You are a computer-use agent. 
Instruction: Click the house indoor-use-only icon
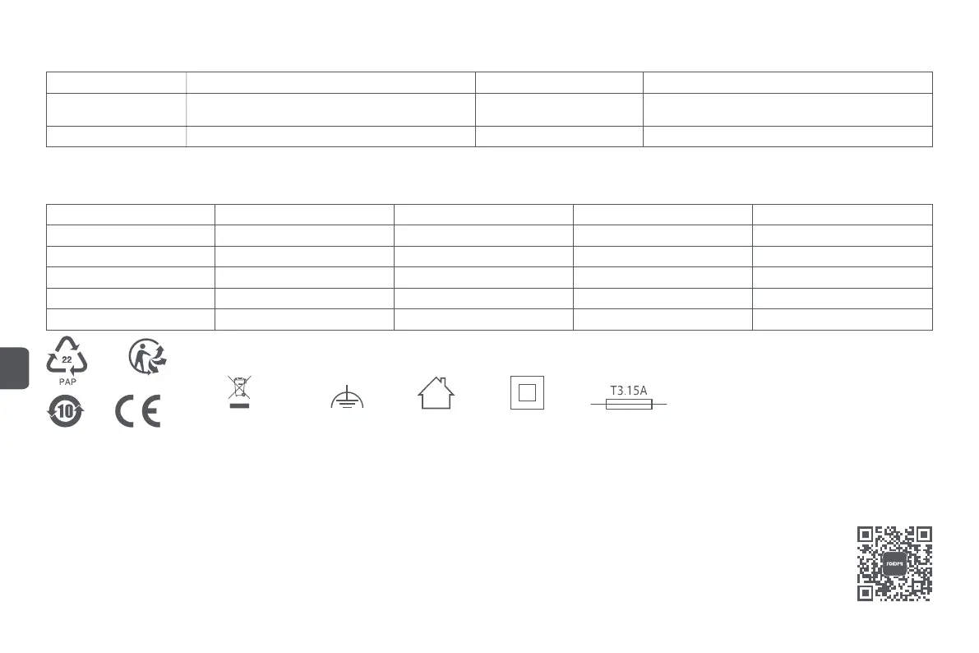coord(437,392)
